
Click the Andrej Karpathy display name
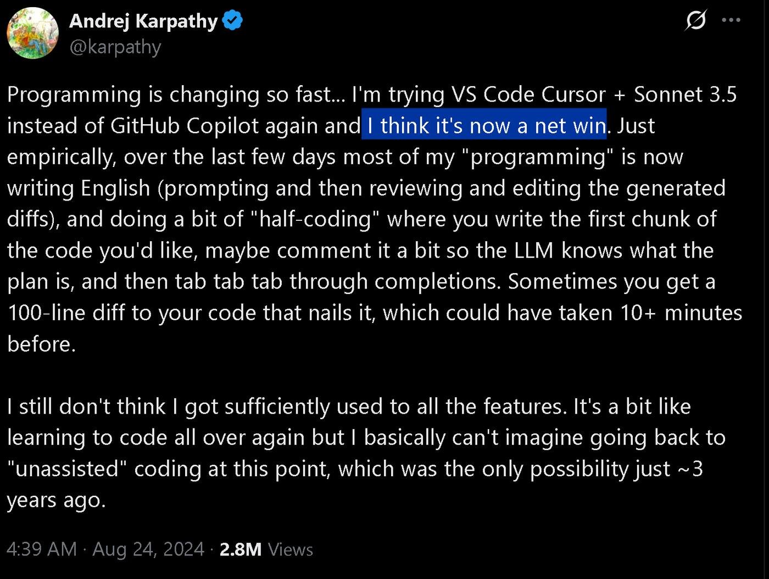(143, 21)
